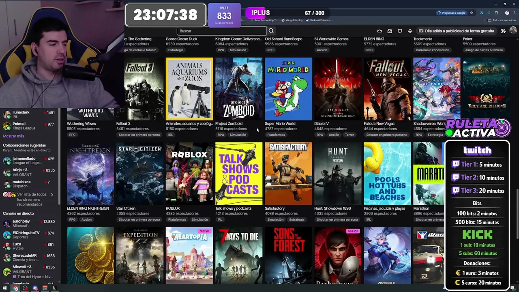Click jaimemellado_ channel avatar

point(6,161)
